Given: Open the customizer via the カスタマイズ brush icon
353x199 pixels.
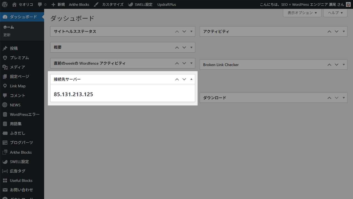Looking at the screenshot, I should 96,4.
